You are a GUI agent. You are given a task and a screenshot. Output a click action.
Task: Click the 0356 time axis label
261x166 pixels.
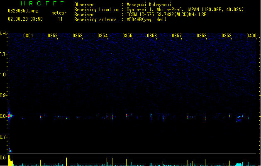point(152,36)
